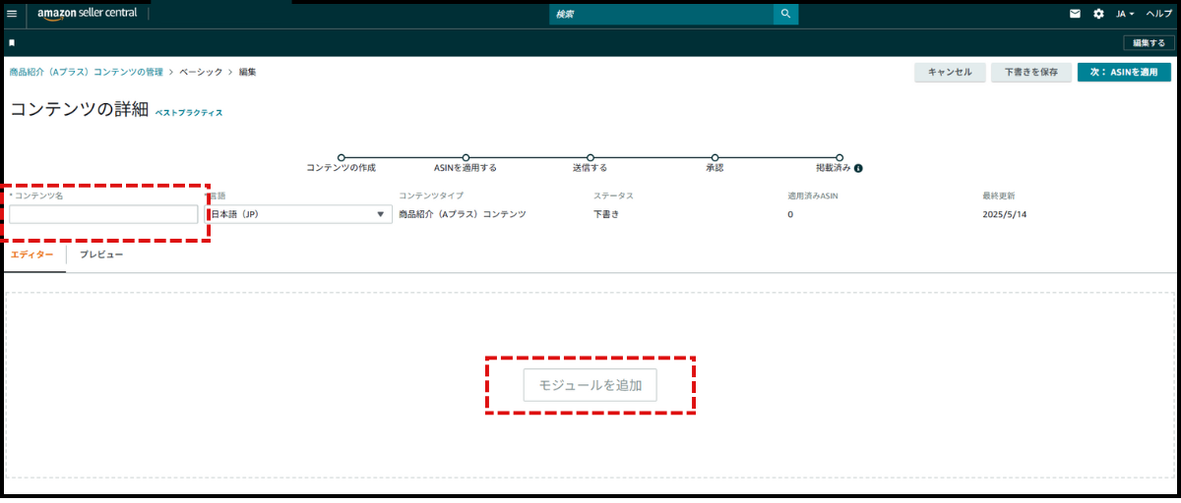This screenshot has height=503, width=1181.
Task: Click the Amazon Seller Central logo
Action: (x=88, y=14)
